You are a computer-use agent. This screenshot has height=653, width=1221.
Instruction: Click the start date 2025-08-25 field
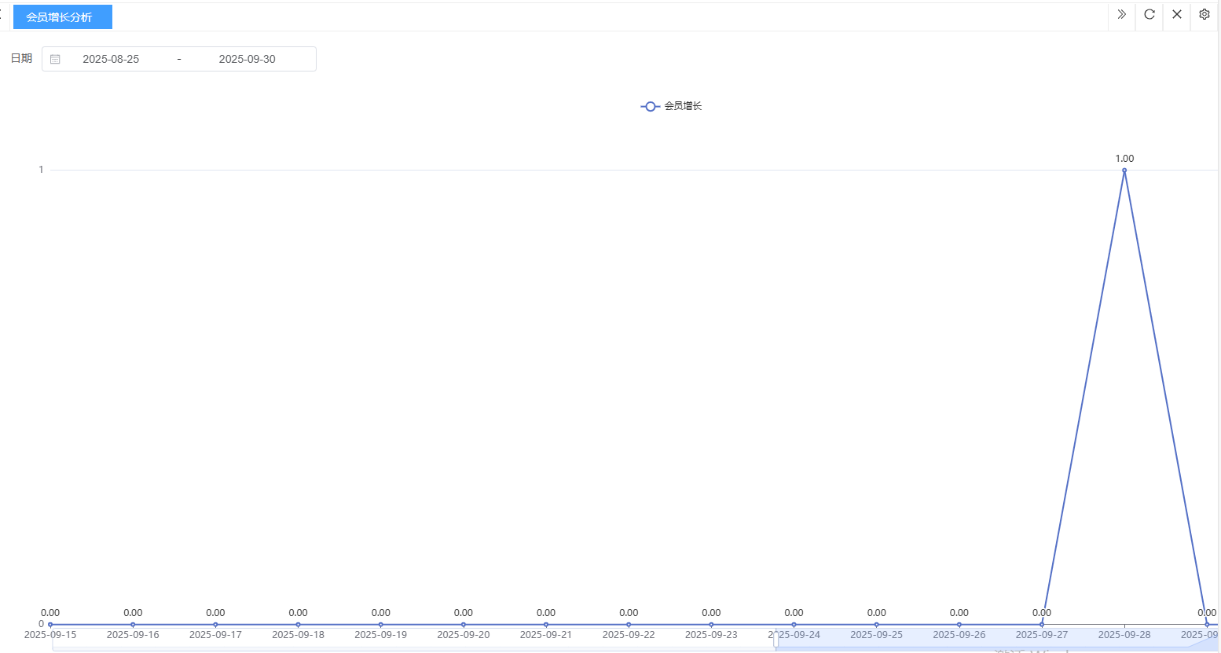[x=111, y=59]
